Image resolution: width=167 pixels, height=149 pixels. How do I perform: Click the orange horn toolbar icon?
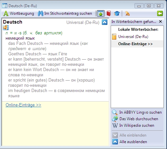[127, 13]
